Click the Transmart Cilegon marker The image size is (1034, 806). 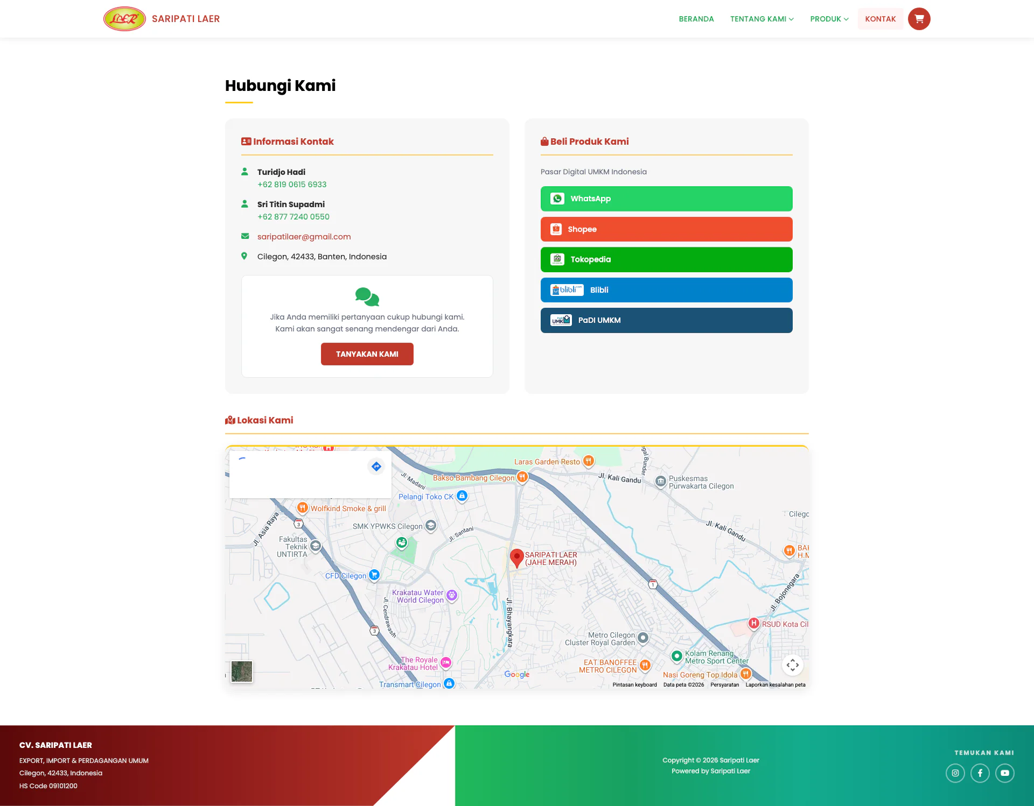click(x=449, y=684)
